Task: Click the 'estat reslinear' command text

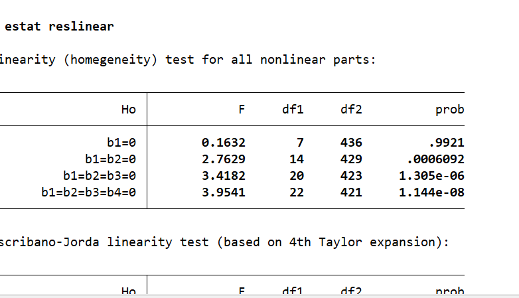Action: click(59, 27)
